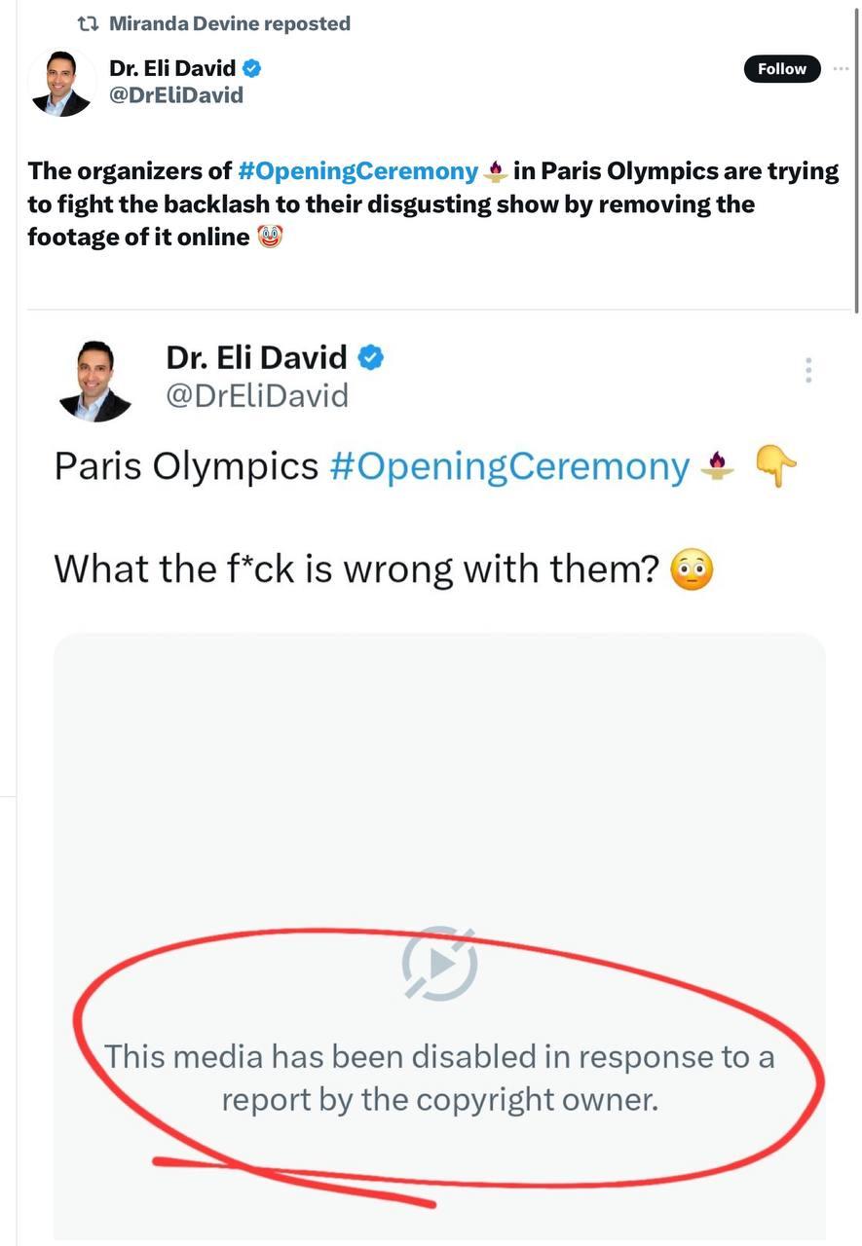Click the verified badge in embedded tweet
Screen dimensions: 862x1246
pos(371,357)
